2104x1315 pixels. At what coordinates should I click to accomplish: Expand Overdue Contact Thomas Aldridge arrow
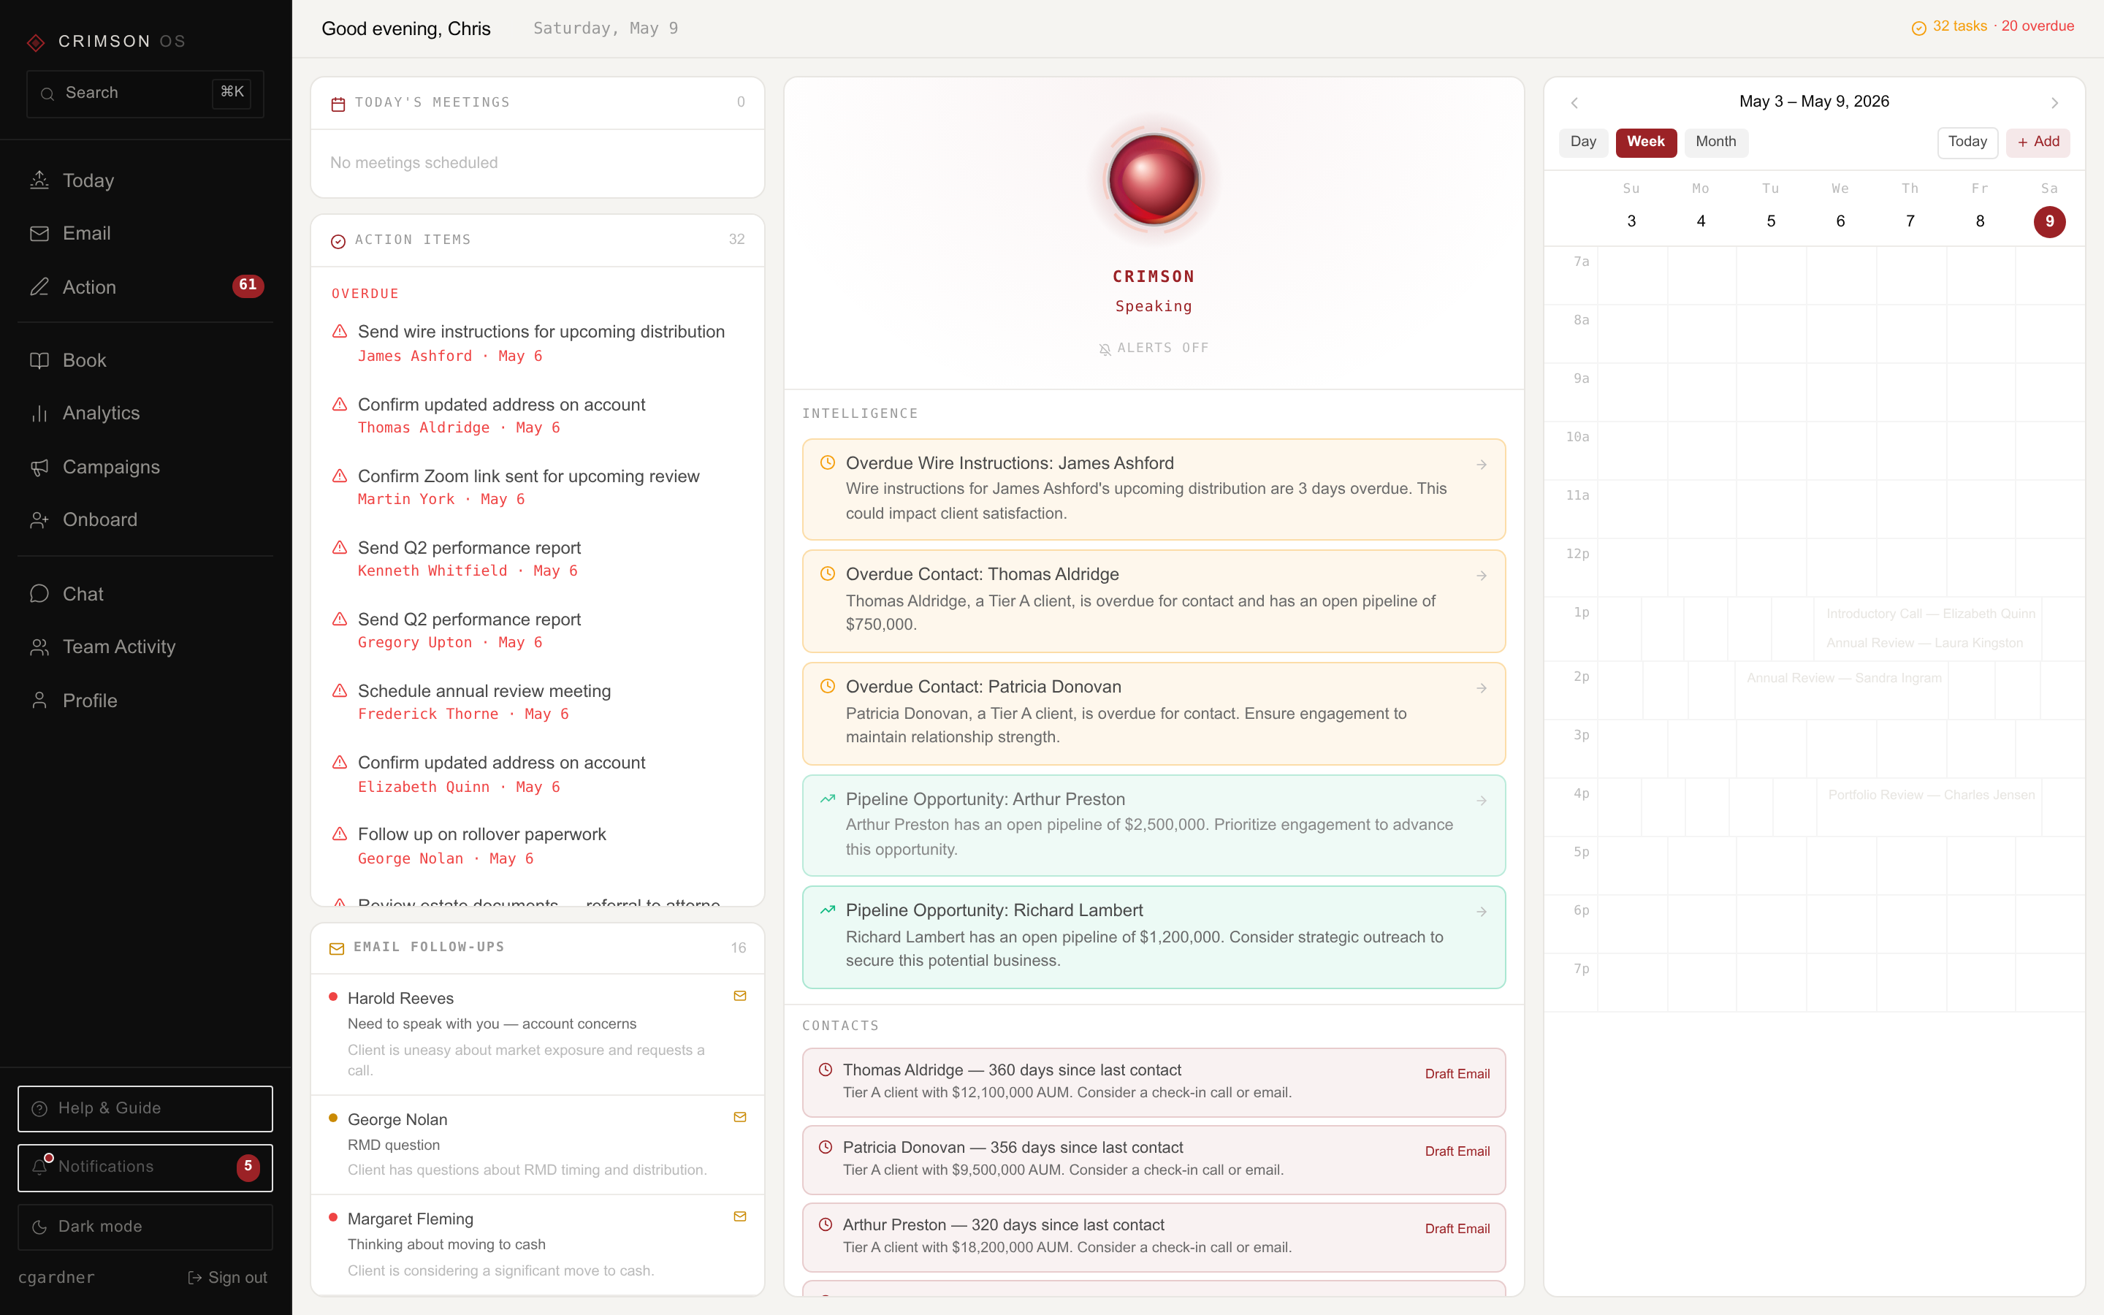point(1482,576)
